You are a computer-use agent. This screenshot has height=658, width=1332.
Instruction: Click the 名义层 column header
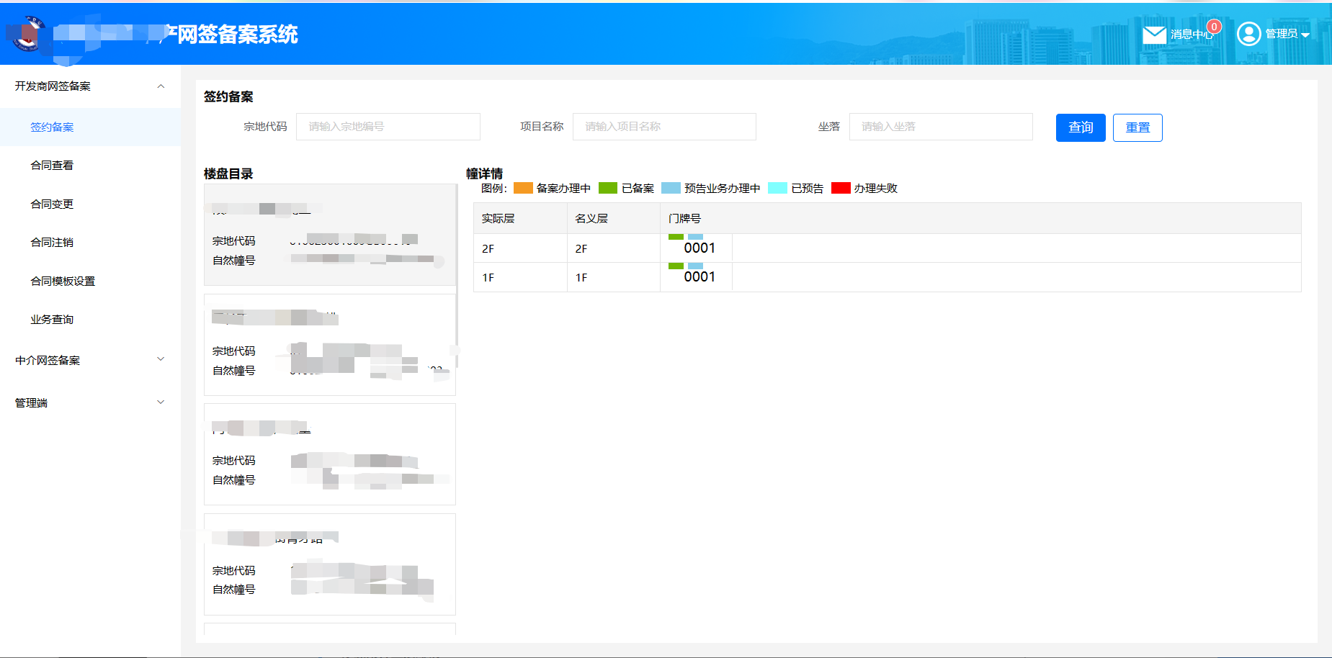pyautogui.click(x=614, y=218)
